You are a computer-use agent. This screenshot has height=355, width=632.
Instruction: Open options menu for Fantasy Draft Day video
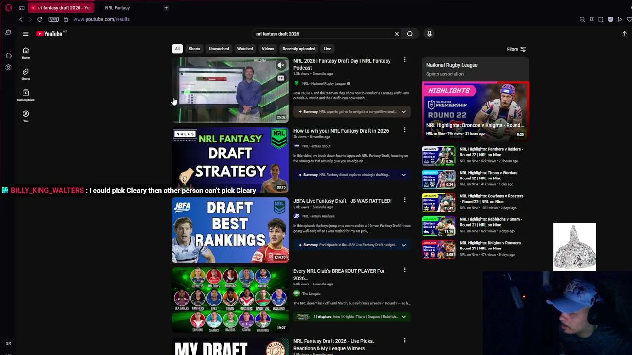pyautogui.click(x=405, y=60)
